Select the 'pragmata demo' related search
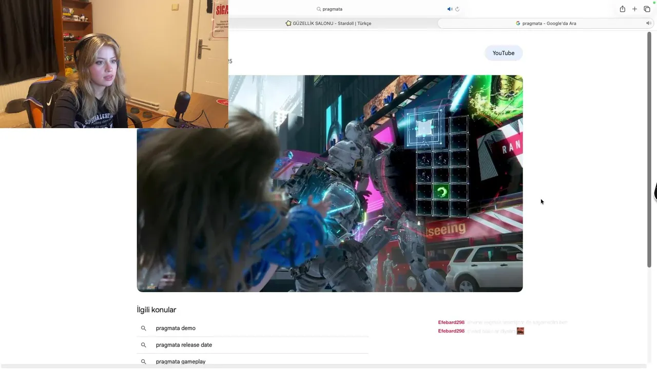The width and height of the screenshot is (657, 369). coord(253,328)
